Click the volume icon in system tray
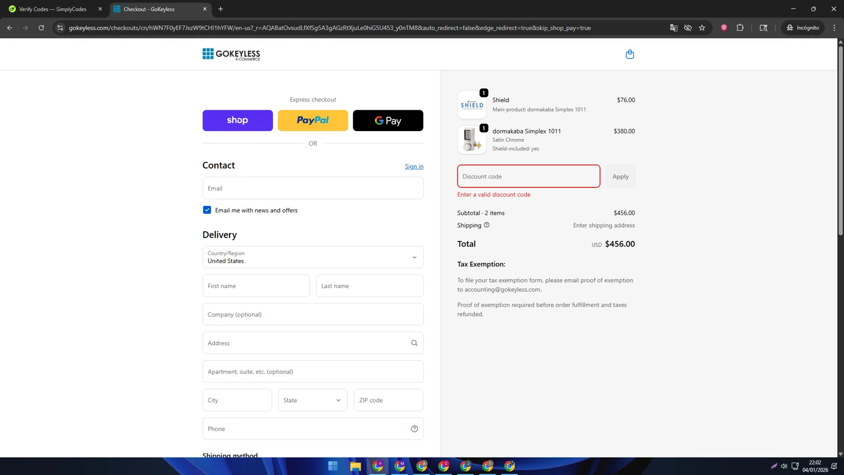The image size is (844, 475). pyautogui.click(x=784, y=466)
